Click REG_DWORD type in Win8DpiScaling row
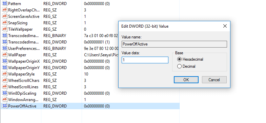Image resolution: width=266 pixels, height=123 pixels. pos(55,93)
